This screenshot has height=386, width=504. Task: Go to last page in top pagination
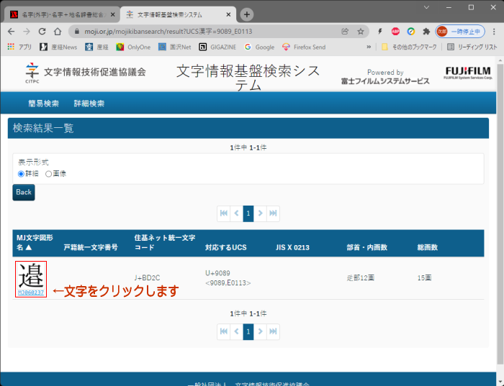(x=273, y=213)
